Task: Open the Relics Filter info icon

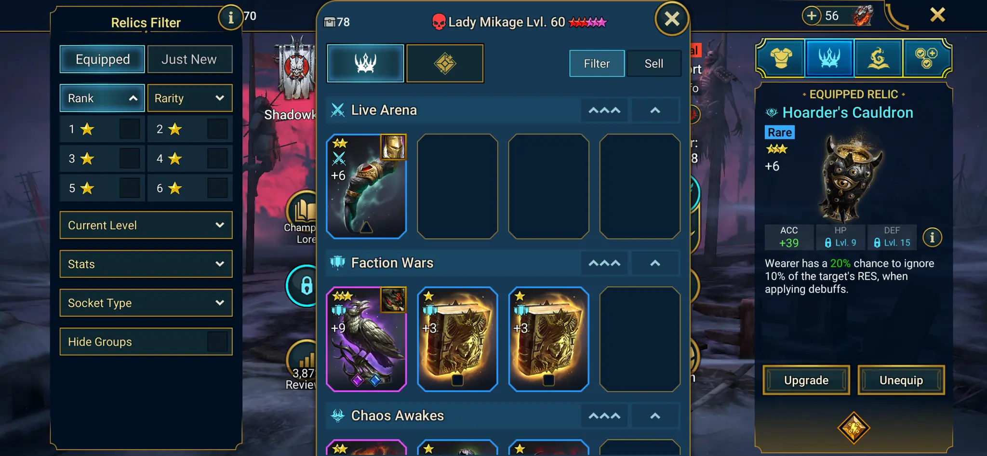Action: click(230, 18)
